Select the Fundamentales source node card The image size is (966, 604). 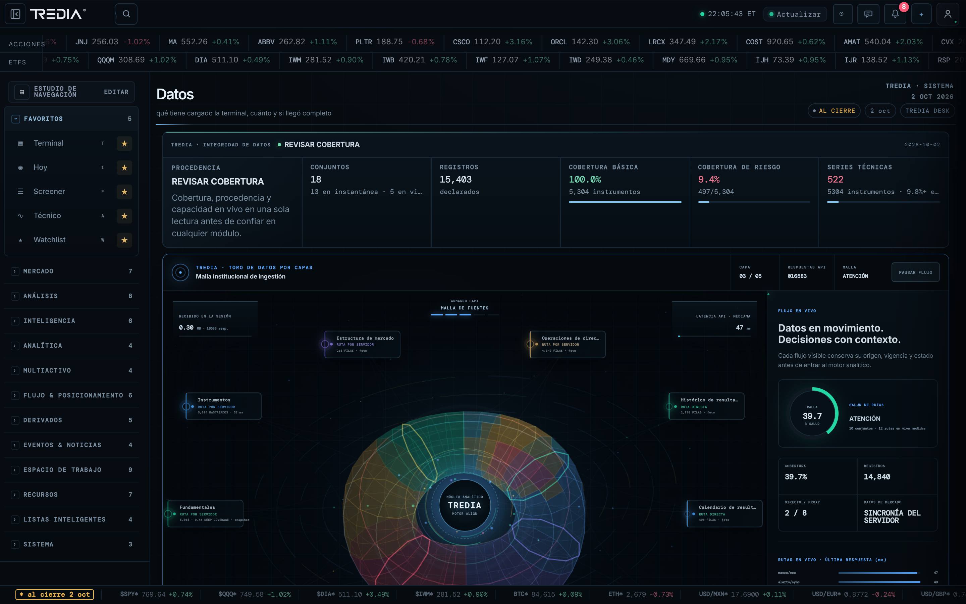pos(206,513)
